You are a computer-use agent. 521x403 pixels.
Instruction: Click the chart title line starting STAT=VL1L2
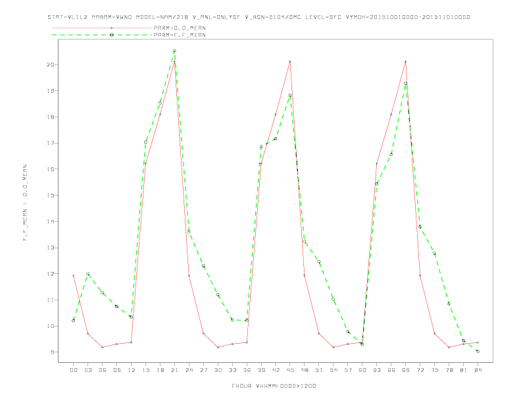click(259, 17)
